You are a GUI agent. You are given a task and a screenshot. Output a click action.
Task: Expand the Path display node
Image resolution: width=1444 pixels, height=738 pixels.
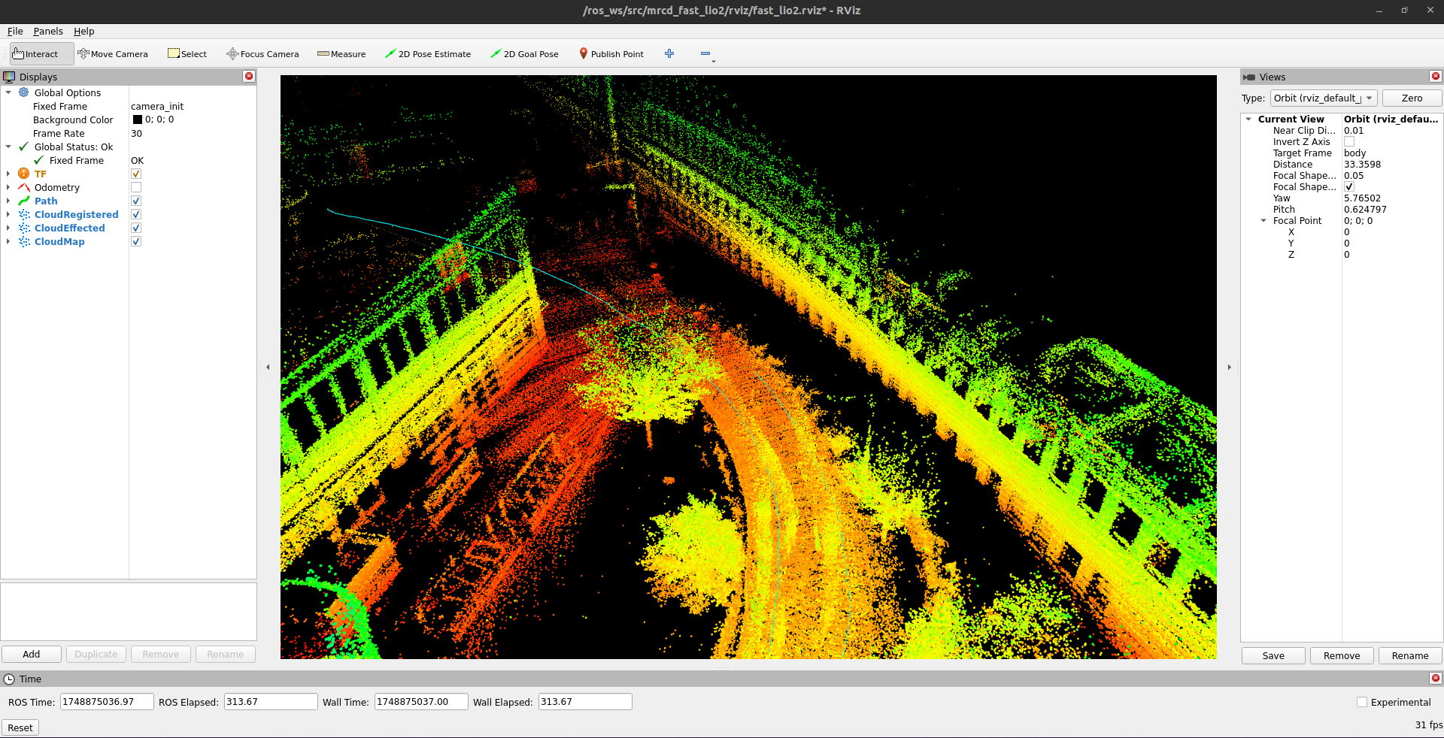[8, 201]
